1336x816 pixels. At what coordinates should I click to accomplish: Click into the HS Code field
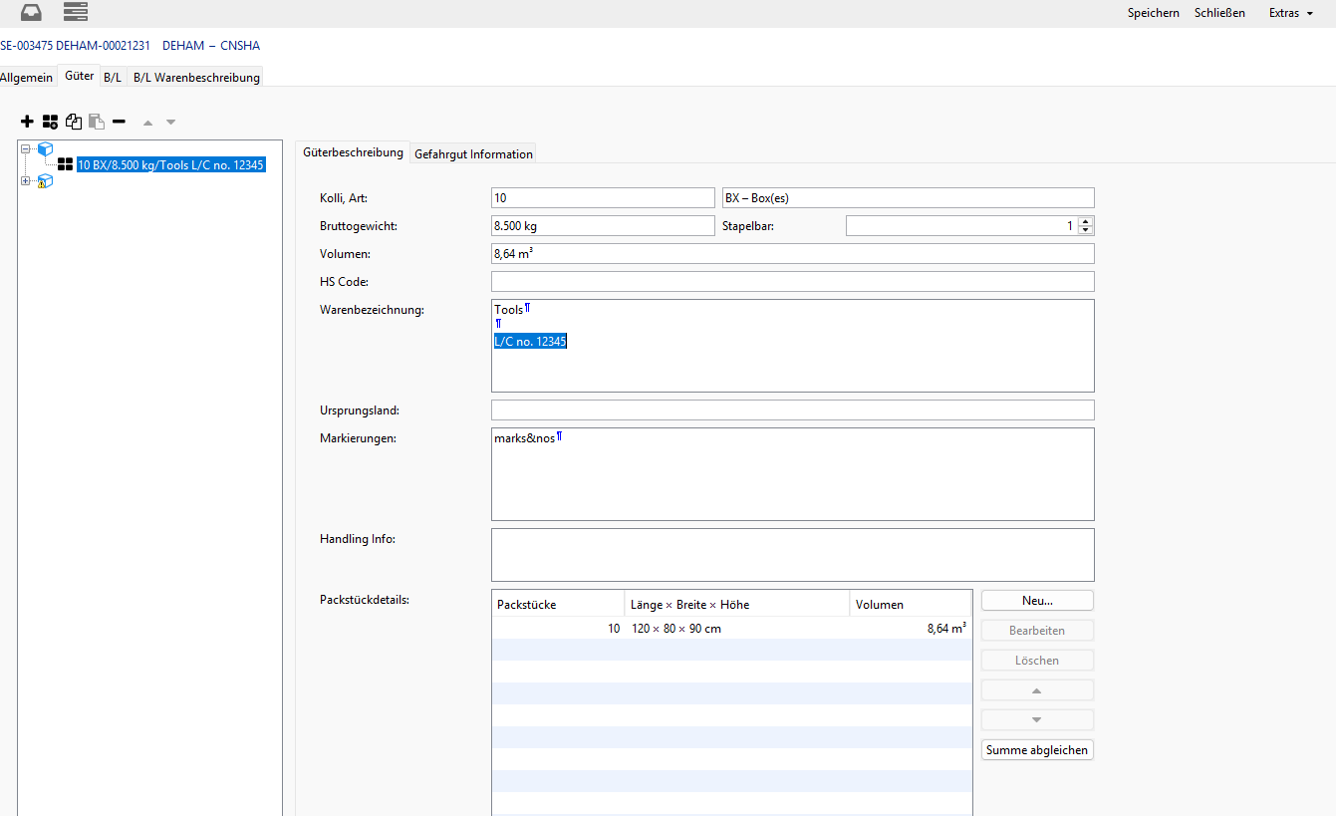(792, 282)
